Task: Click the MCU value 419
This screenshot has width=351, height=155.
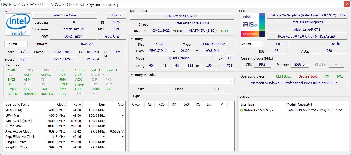Action: (x=116, y=29)
